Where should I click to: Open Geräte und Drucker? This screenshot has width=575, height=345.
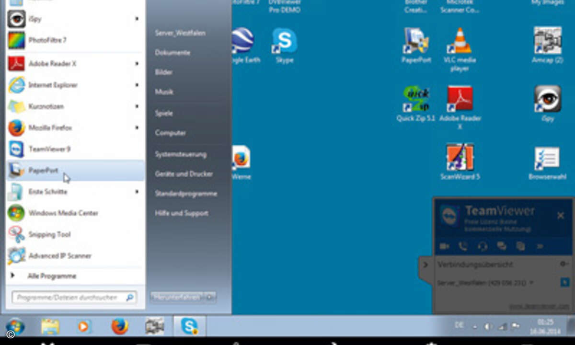[x=184, y=174]
